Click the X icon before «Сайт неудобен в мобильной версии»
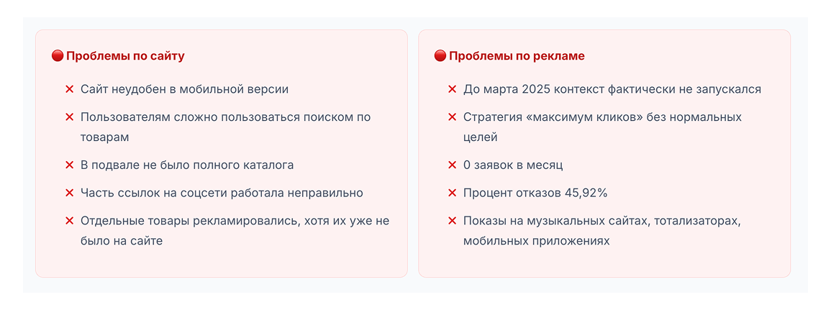 coord(70,89)
